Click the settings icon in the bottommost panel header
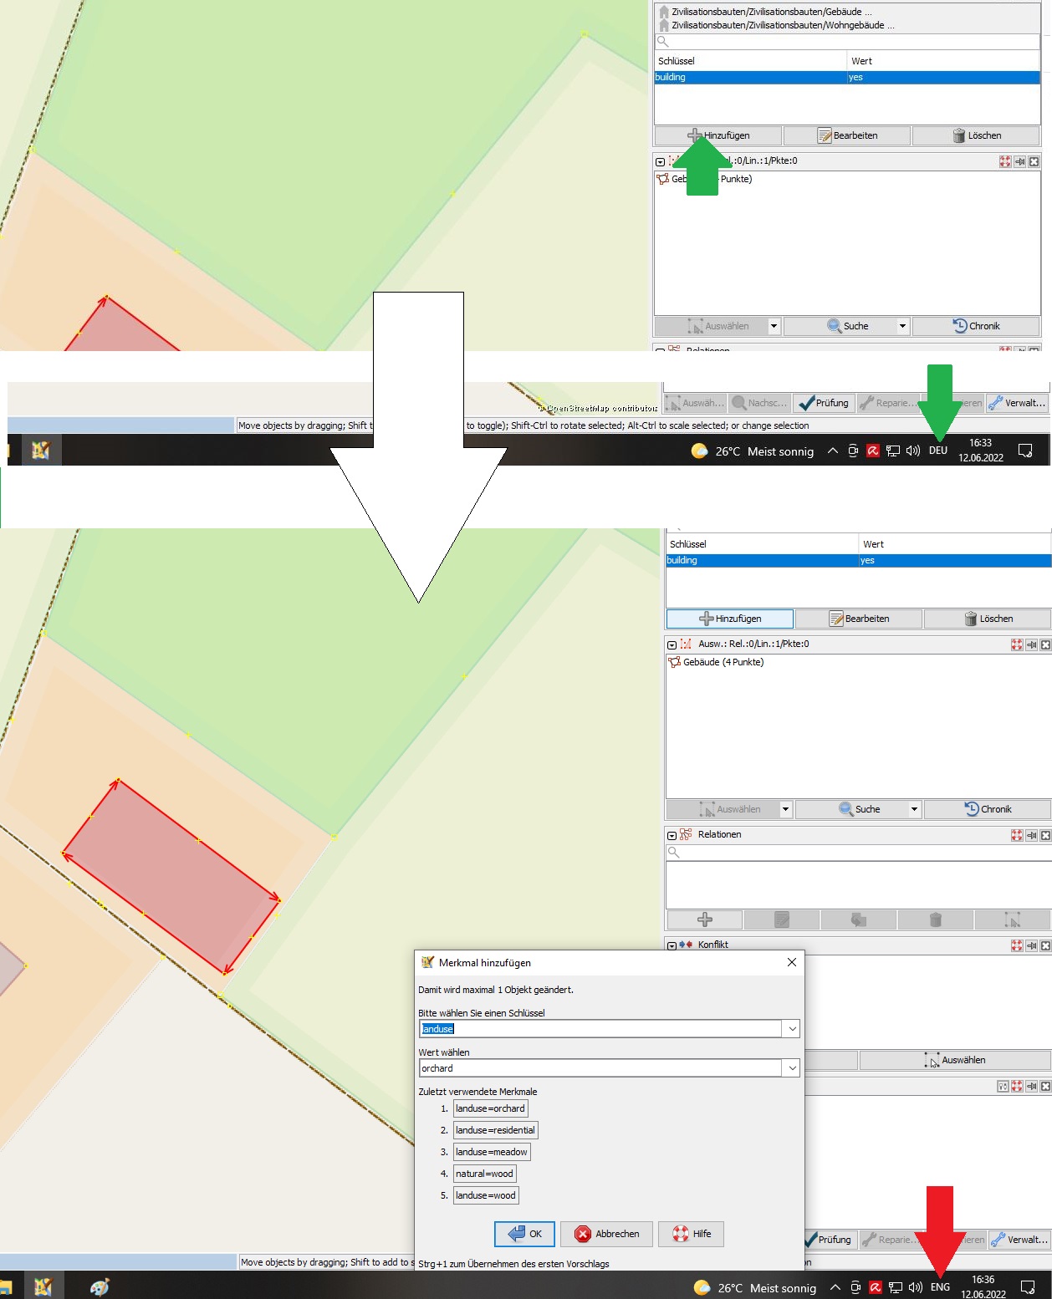Screen dimensions: 1052x1299 tap(1003, 1086)
